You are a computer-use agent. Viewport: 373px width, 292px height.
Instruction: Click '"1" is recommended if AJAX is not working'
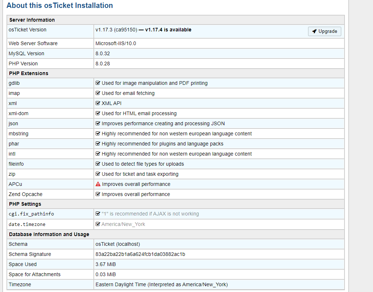click(x=150, y=214)
